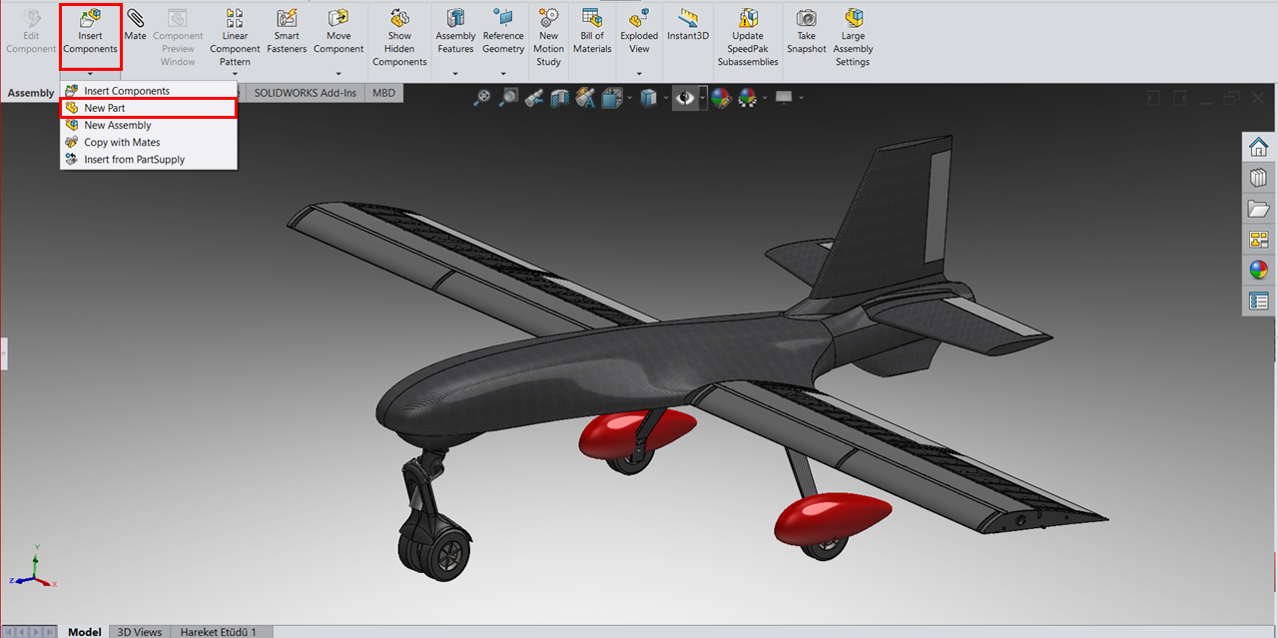Expand the Exploded View dropdown arrow
Image resolution: width=1278 pixels, height=638 pixels.
pos(639,74)
